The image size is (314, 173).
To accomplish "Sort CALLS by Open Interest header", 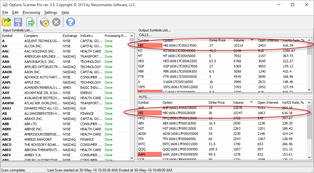I will coord(269,40).
